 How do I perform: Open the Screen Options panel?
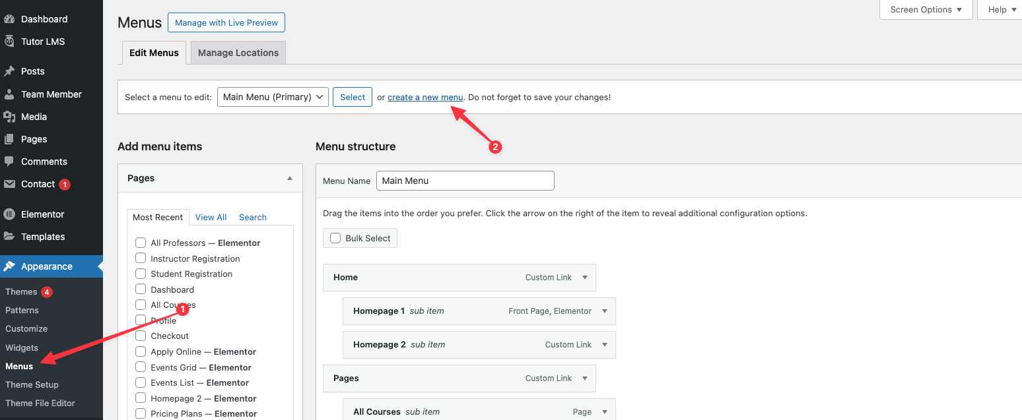coord(926,9)
